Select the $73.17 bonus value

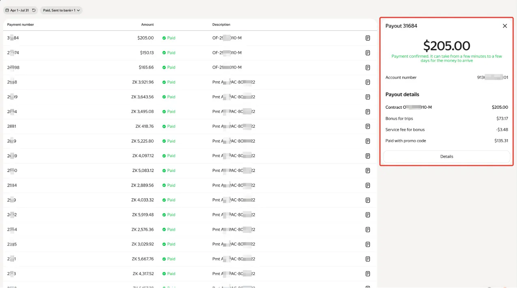[x=502, y=119]
